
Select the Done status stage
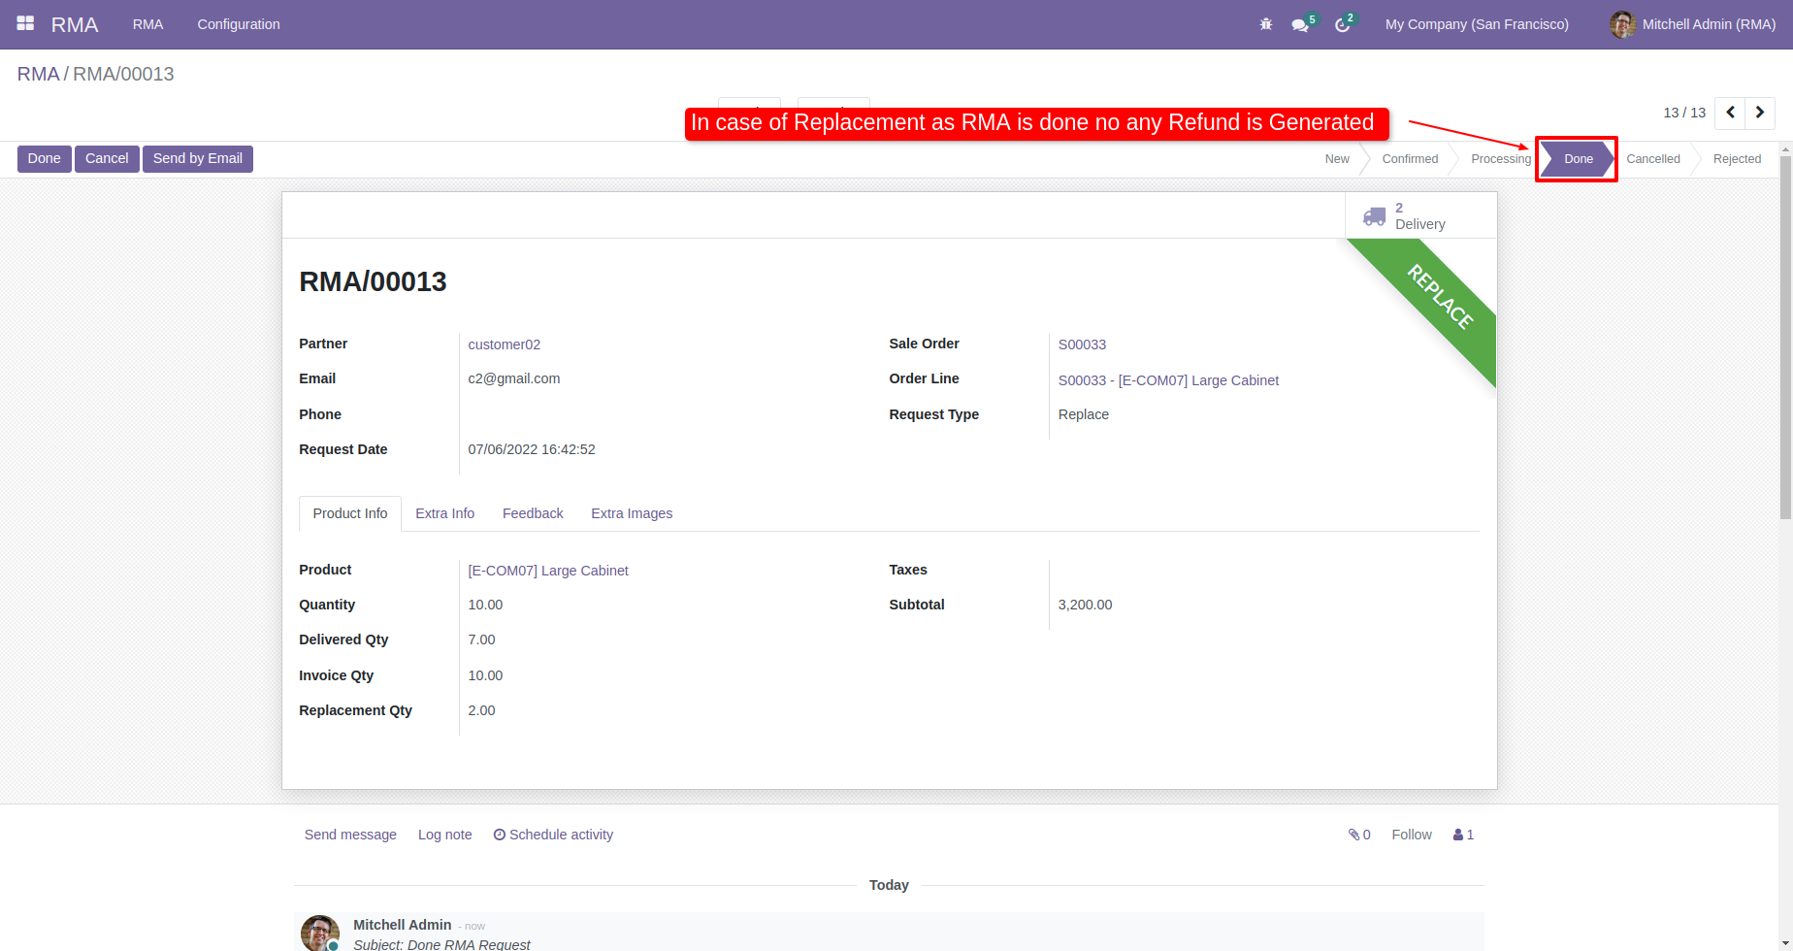1578,159
